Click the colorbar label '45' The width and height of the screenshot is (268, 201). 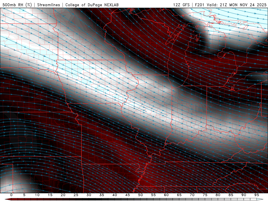[128, 195]
